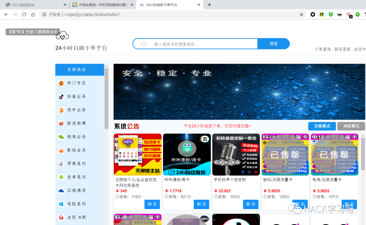Buy the 咔咔清粉/周卡 product
The width and height of the screenshot is (366, 225).
click(x=201, y=204)
